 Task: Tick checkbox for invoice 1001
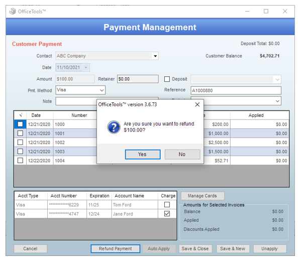click(x=20, y=133)
